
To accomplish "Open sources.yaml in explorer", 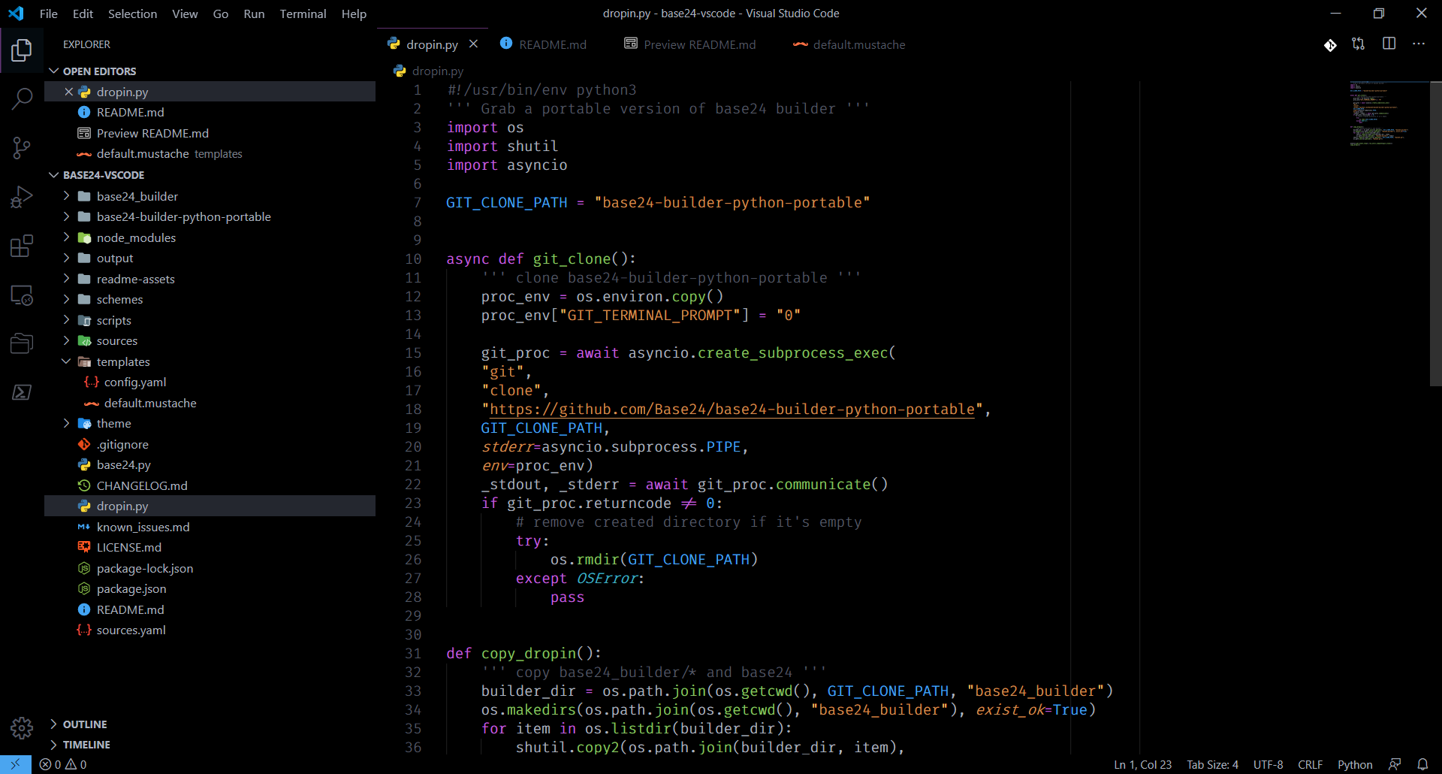I will point(210,630).
